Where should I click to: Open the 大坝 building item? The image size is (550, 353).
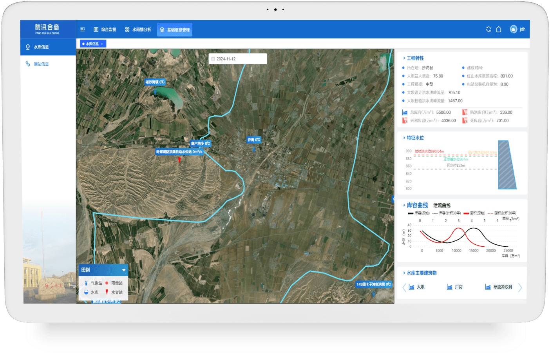click(417, 287)
